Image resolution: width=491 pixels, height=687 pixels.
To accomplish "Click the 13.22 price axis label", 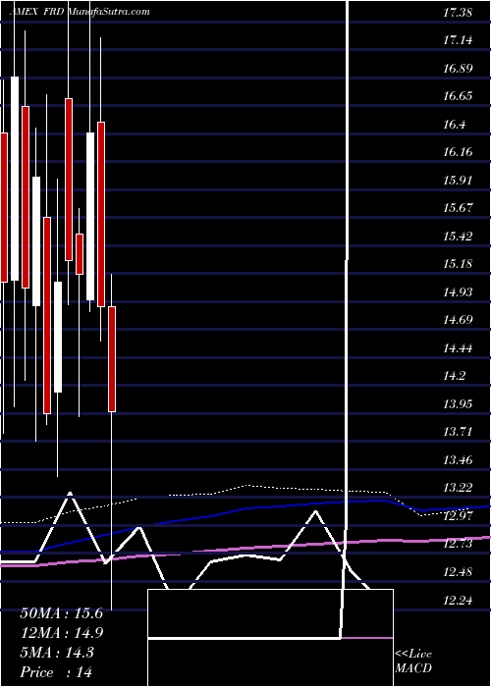I will (458, 488).
